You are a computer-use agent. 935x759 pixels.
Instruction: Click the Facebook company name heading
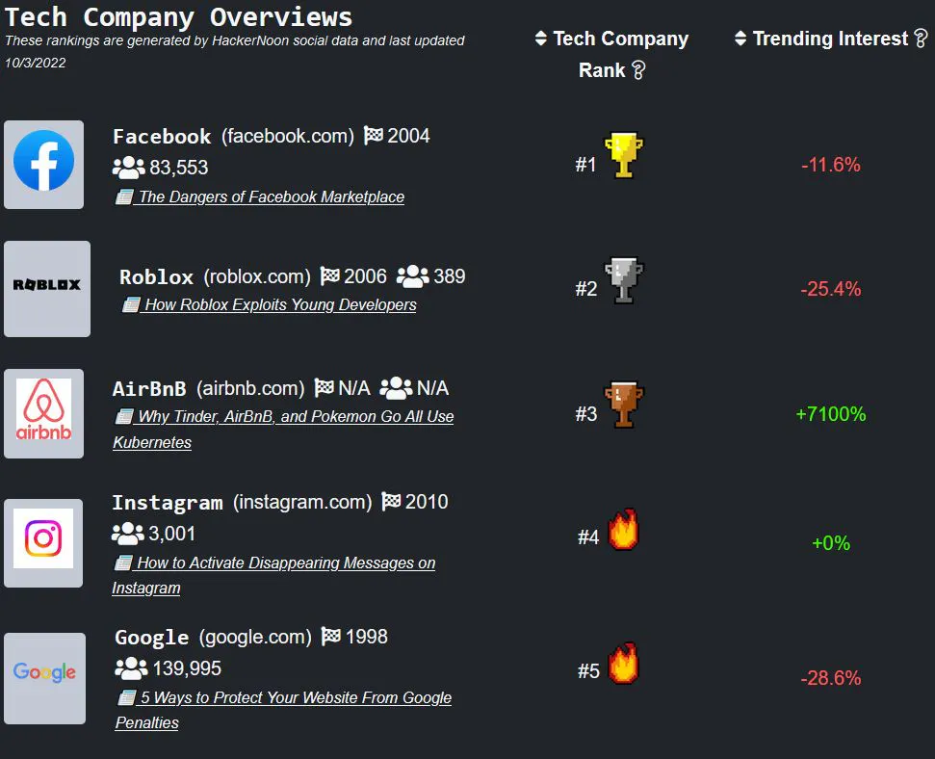162,137
